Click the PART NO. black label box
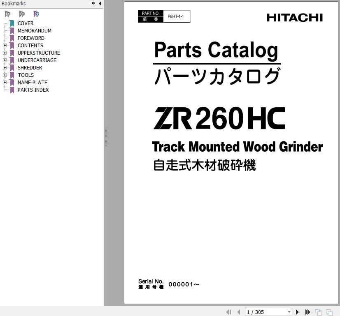This screenshot has width=340, height=316. [x=151, y=16]
